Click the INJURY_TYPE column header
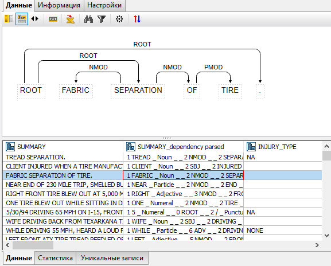This screenshot has height=266, width=331. pos(283,147)
